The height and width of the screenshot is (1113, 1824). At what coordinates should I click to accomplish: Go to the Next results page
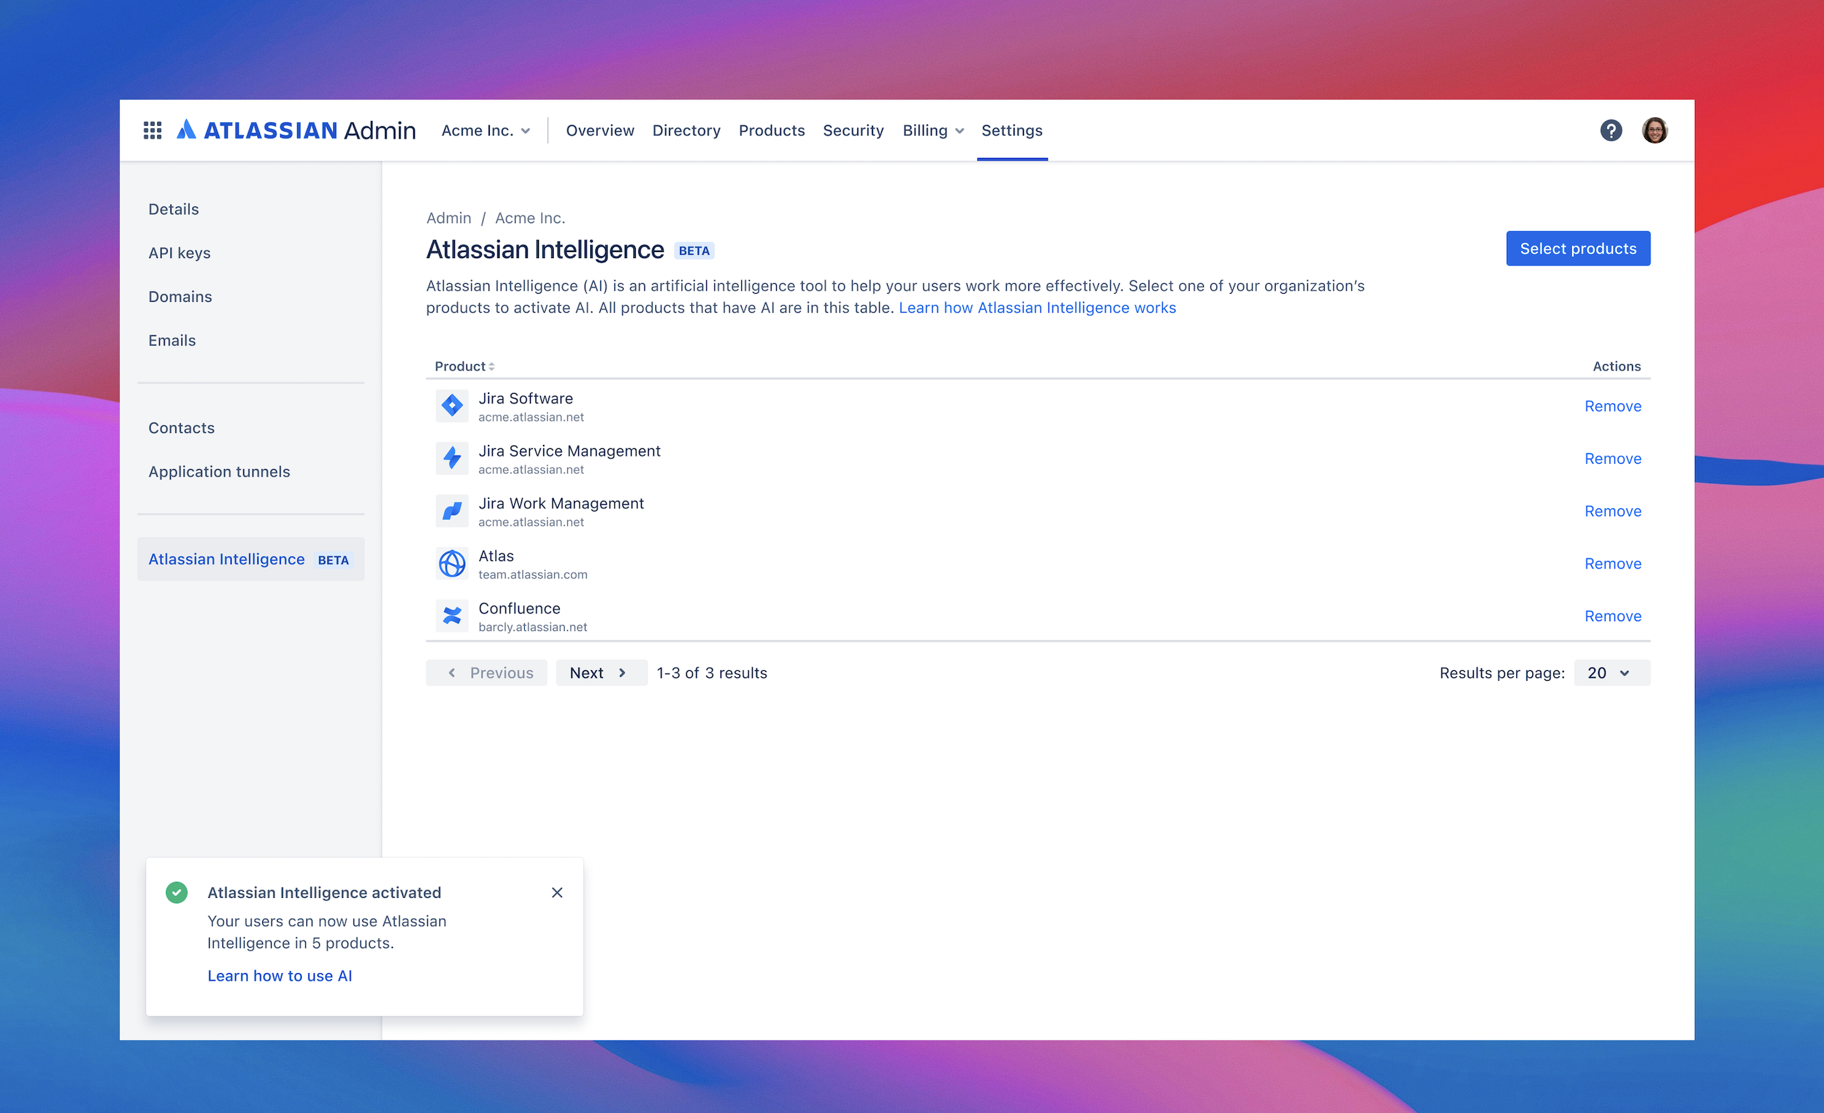[x=600, y=672]
